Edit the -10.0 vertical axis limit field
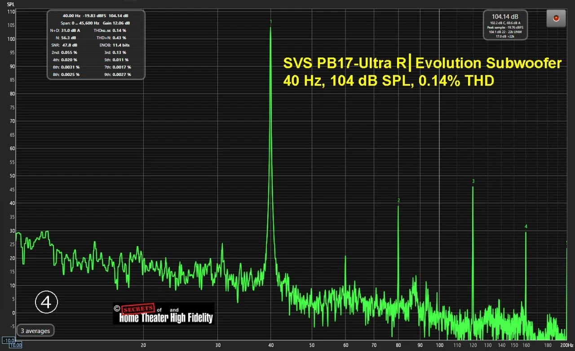 click(x=8, y=340)
